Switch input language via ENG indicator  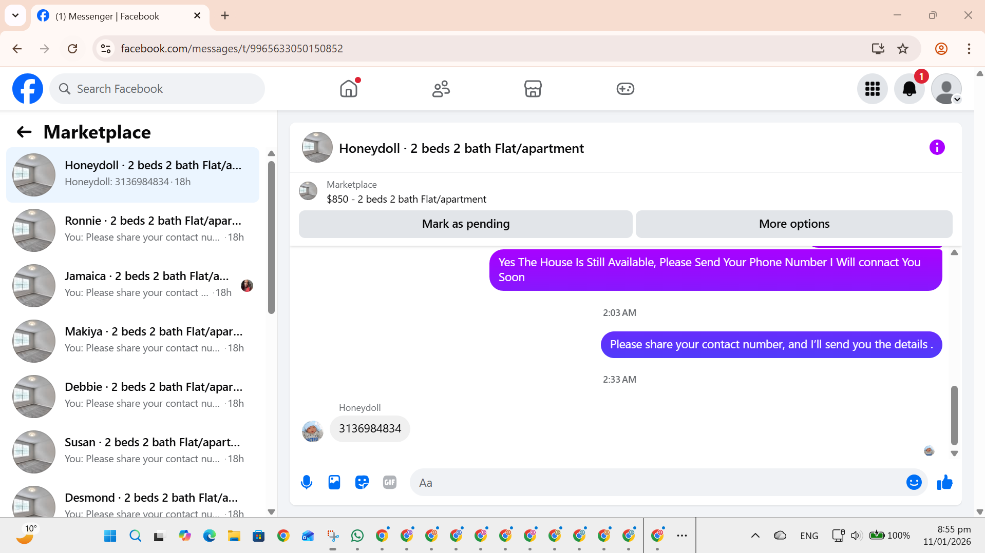coord(809,536)
